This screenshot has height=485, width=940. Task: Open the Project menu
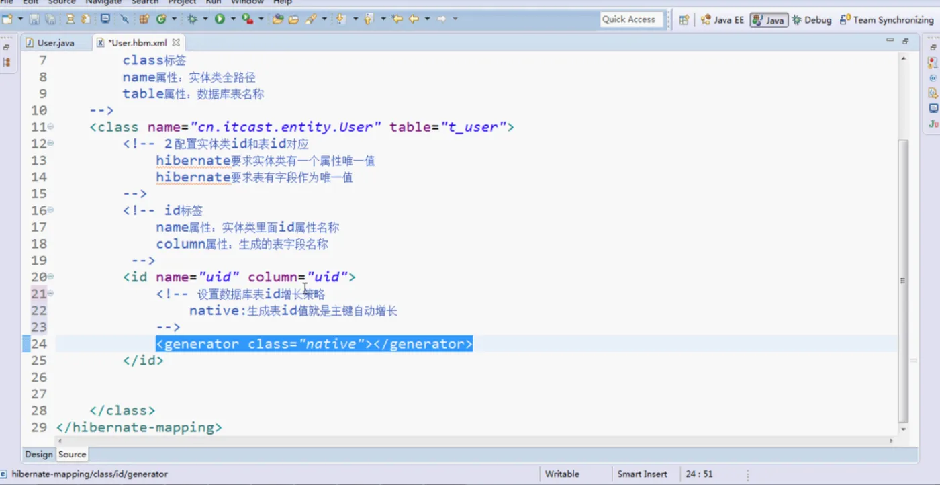tap(182, 3)
